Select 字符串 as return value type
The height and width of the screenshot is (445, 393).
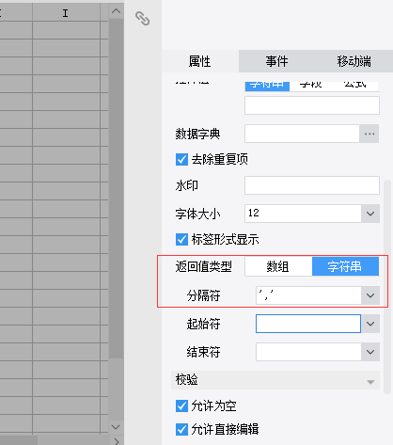tap(345, 266)
